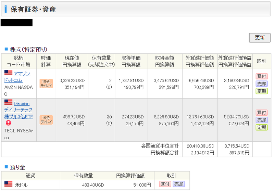Select the 6,656.46USD valuation

point(201,80)
